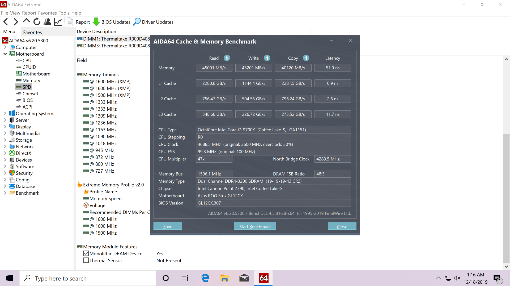Click the Memory Latency 51.9 ns field

tap(333, 68)
